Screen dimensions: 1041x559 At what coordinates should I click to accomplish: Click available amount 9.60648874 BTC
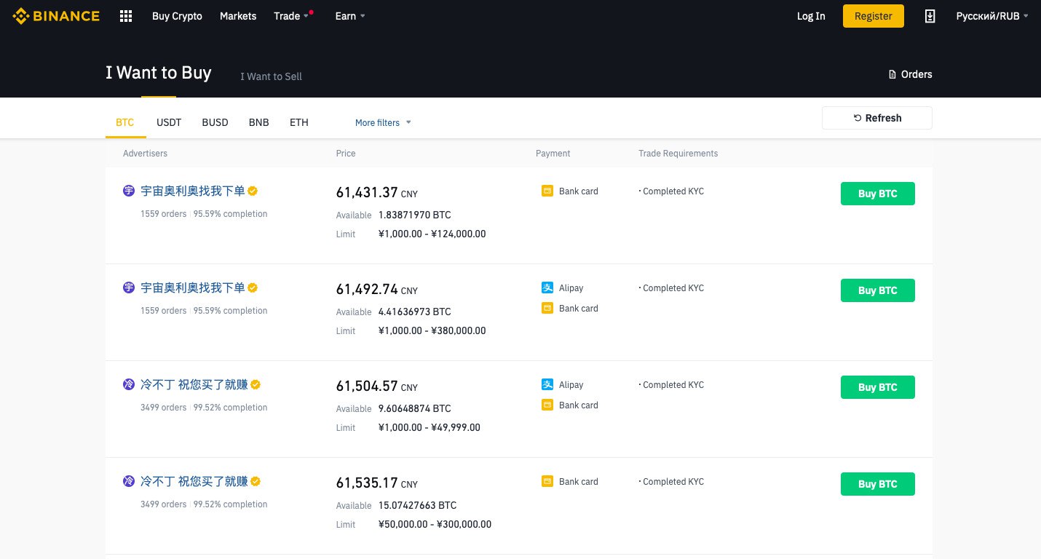coord(415,408)
